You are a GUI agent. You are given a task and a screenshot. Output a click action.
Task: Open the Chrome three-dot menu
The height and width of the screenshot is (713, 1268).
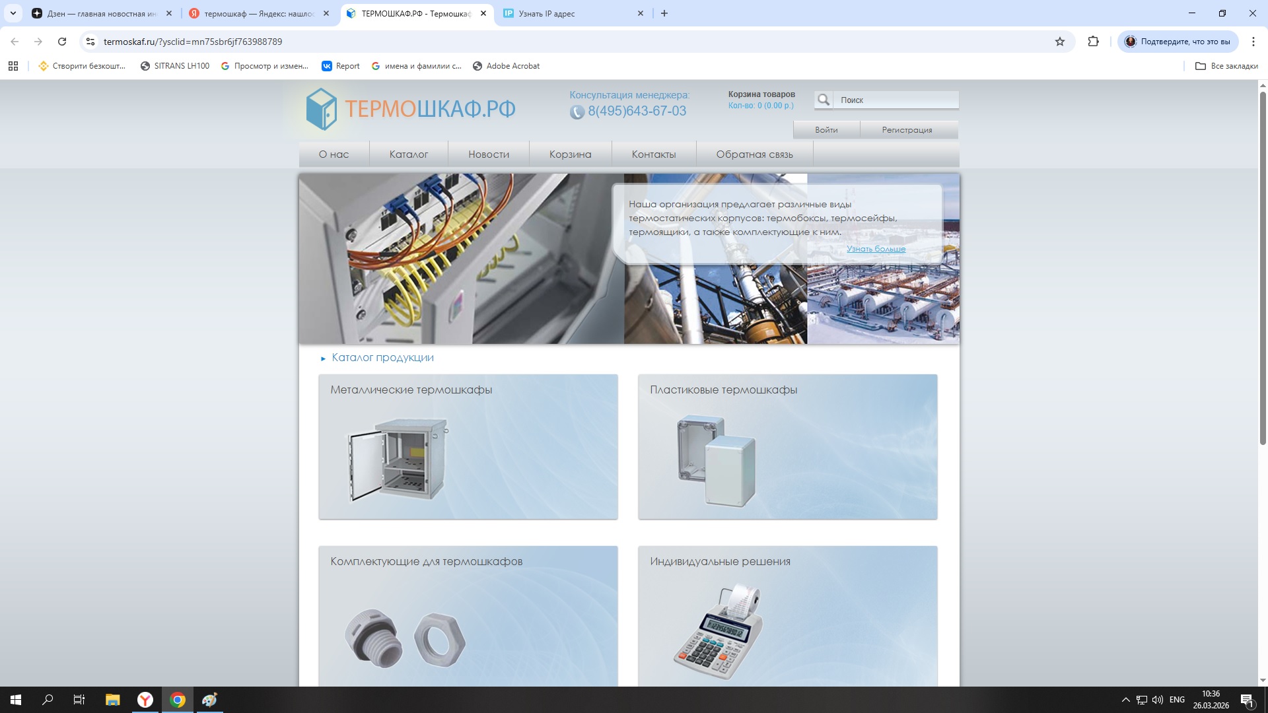click(x=1253, y=42)
